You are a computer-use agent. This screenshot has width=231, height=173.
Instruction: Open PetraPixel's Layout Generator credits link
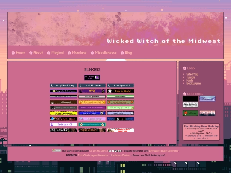(93, 155)
